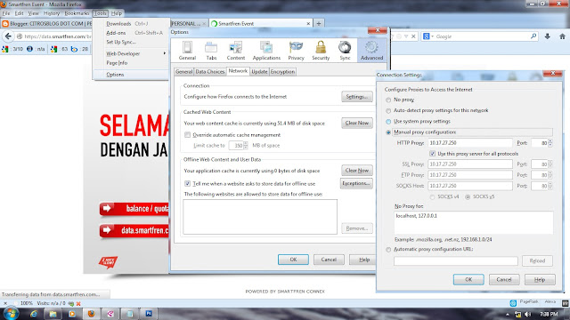Open the Tabs options pane icon
Image resolution: width=570 pixels, height=320 pixels.
211,50
